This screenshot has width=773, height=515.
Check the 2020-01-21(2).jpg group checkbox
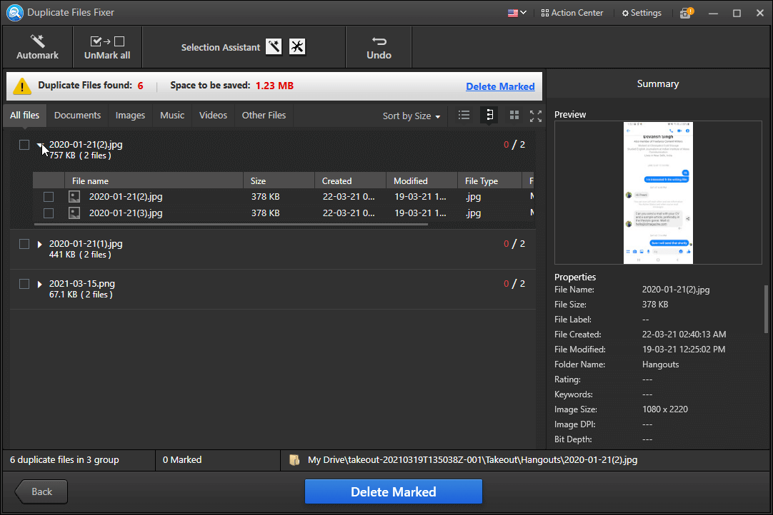point(24,145)
